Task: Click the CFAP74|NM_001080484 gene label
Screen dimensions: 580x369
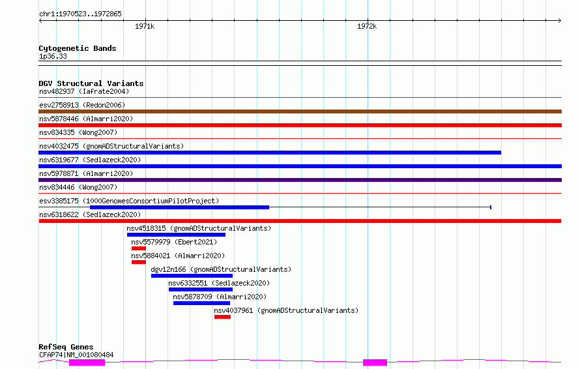Action: pyautogui.click(x=76, y=355)
